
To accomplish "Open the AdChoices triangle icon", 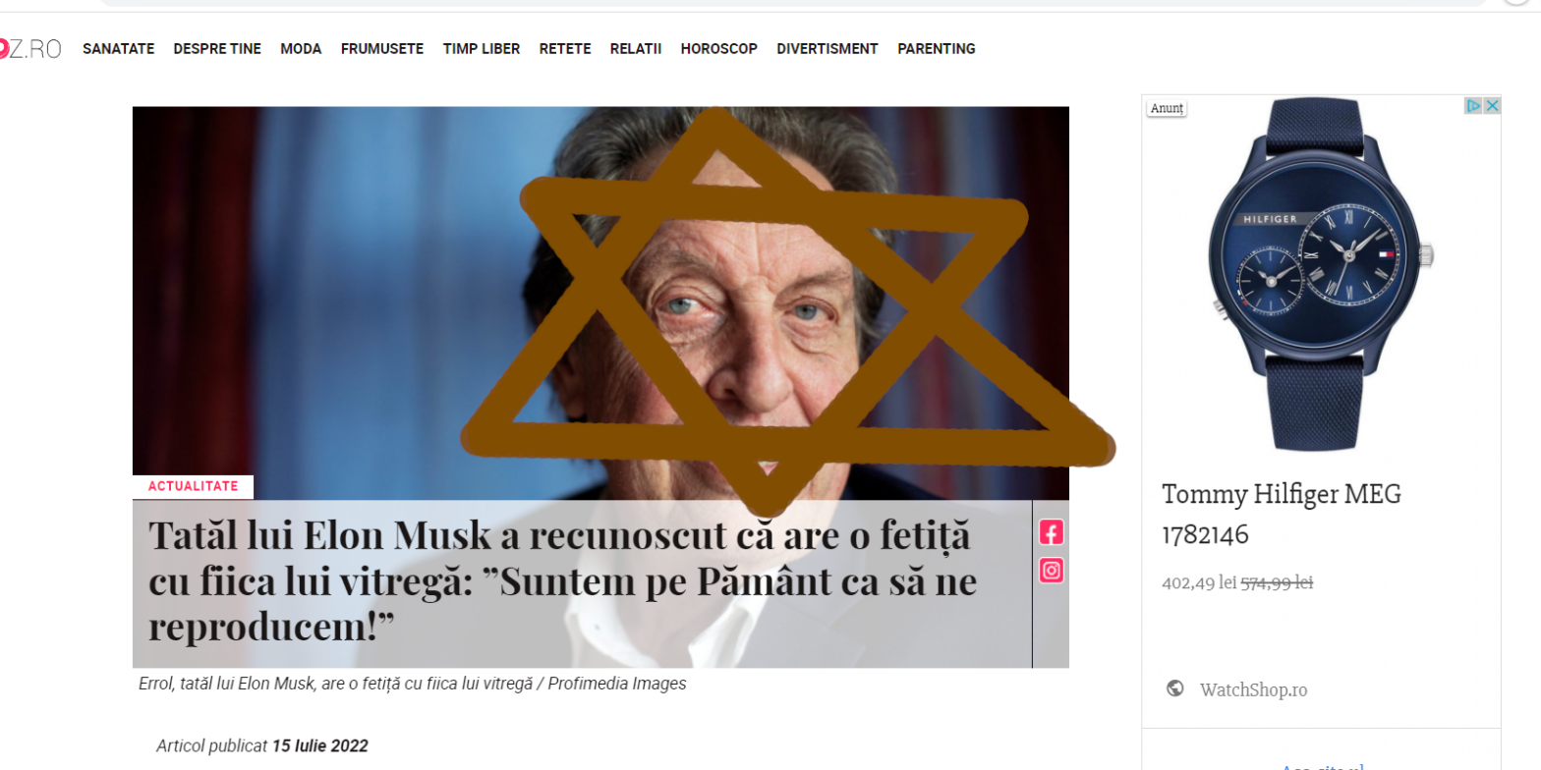I will [x=1473, y=106].
